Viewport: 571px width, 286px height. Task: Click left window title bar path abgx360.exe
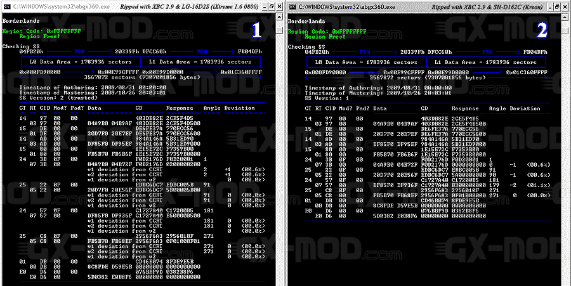61,6
